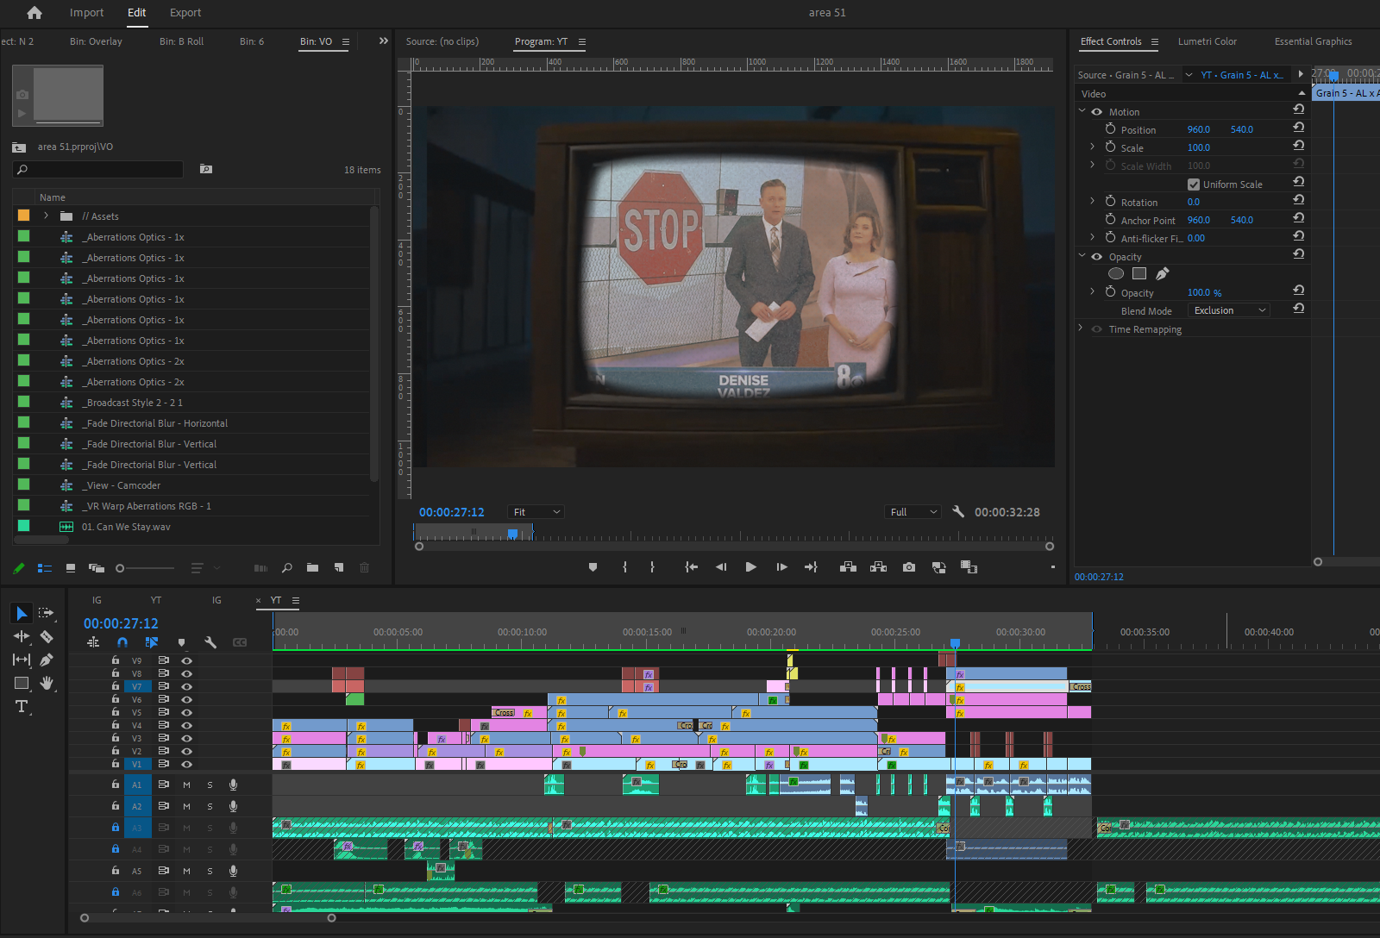
Task: Toggle animation stopwatch for Position
Action: point(1110,128)
